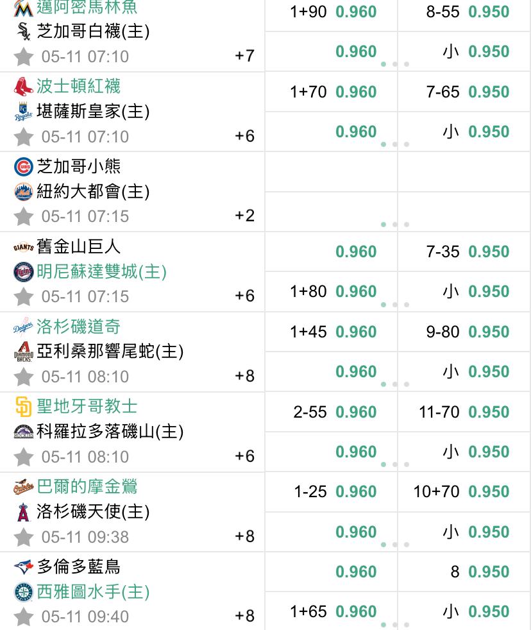
Task: Click the Boston Red Sox logo
Action: tap(23, 87)
